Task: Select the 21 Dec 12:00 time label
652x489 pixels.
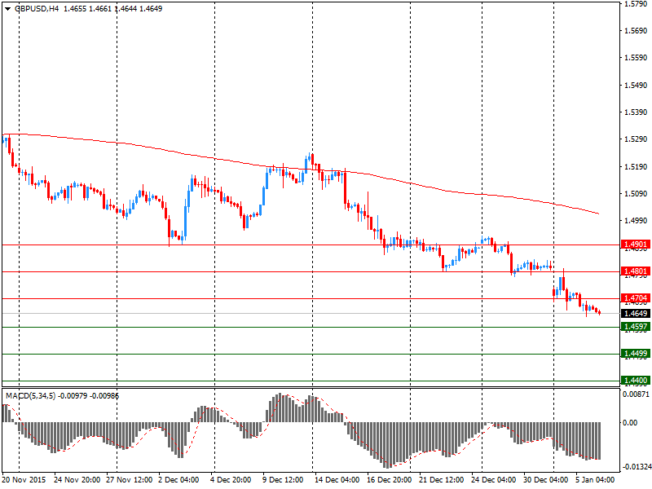Action: coord(442,479)
